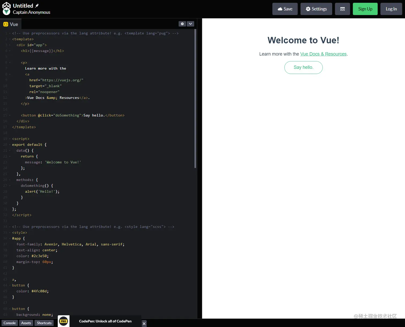Fold the <p> element at line 6

pos(10,63)
